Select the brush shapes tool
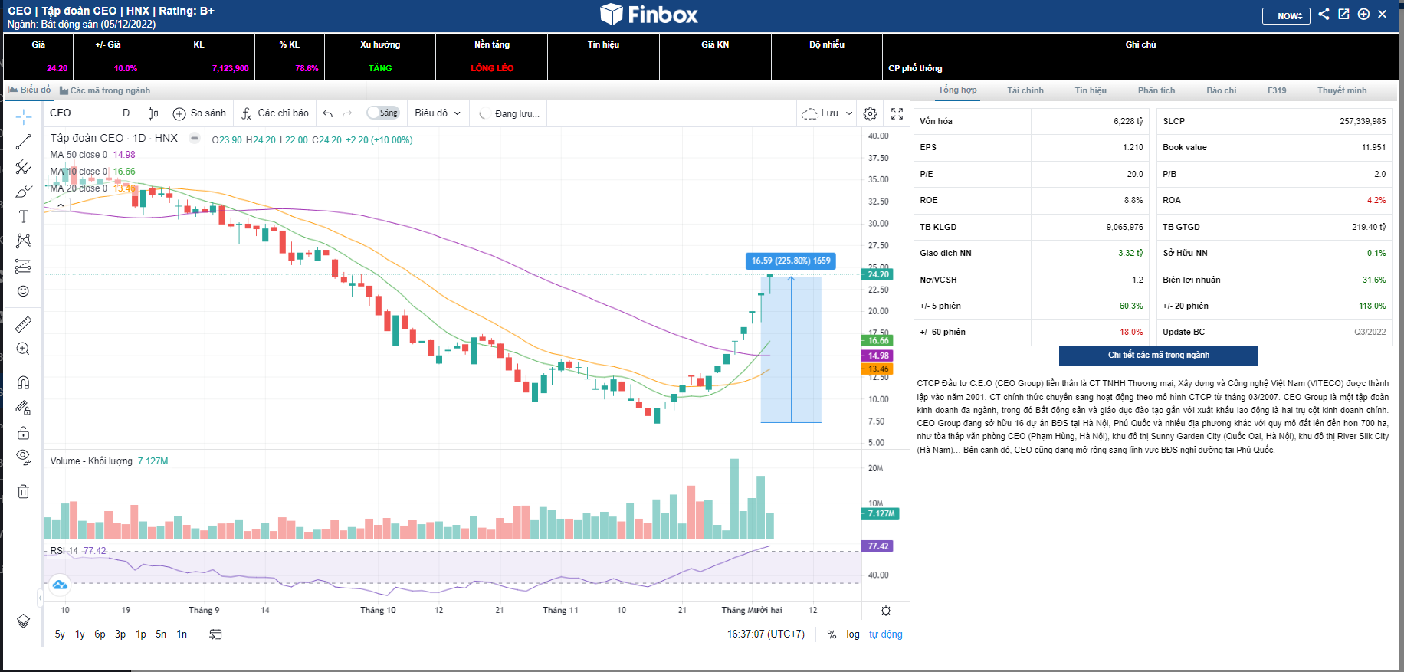 coord(24,192)
